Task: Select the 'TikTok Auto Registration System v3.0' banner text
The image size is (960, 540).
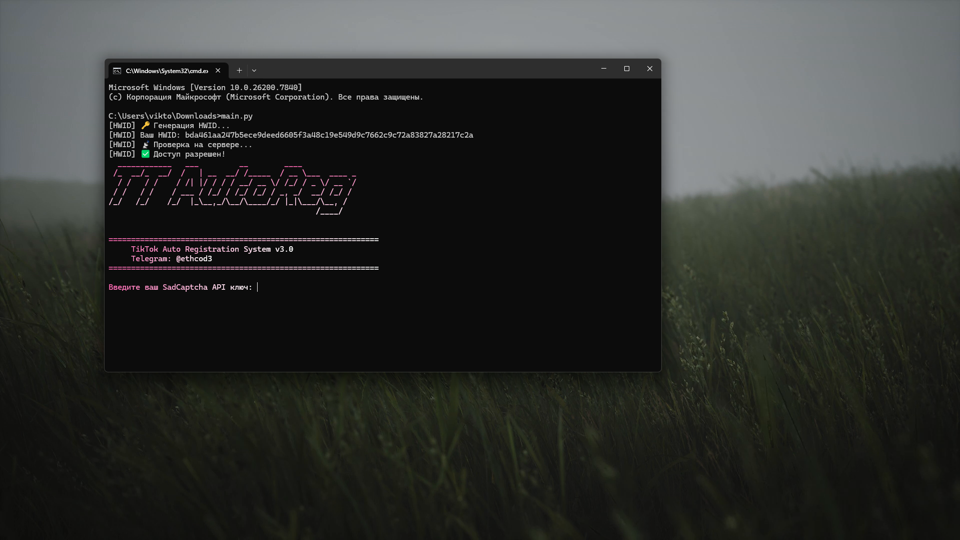Action: point(212,249)
